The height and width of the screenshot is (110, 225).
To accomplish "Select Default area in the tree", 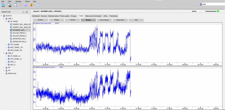I will coord(12,73).
